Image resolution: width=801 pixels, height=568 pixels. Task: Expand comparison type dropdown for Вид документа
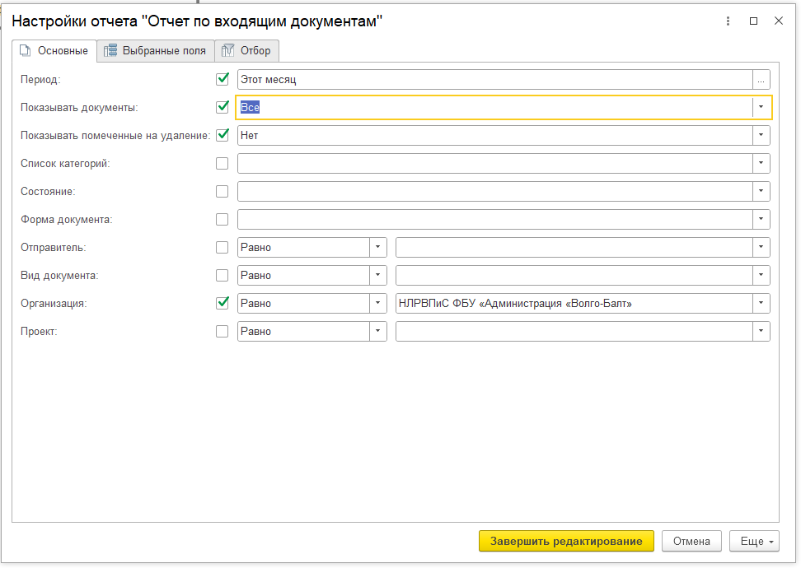click(x=377, y=276)
